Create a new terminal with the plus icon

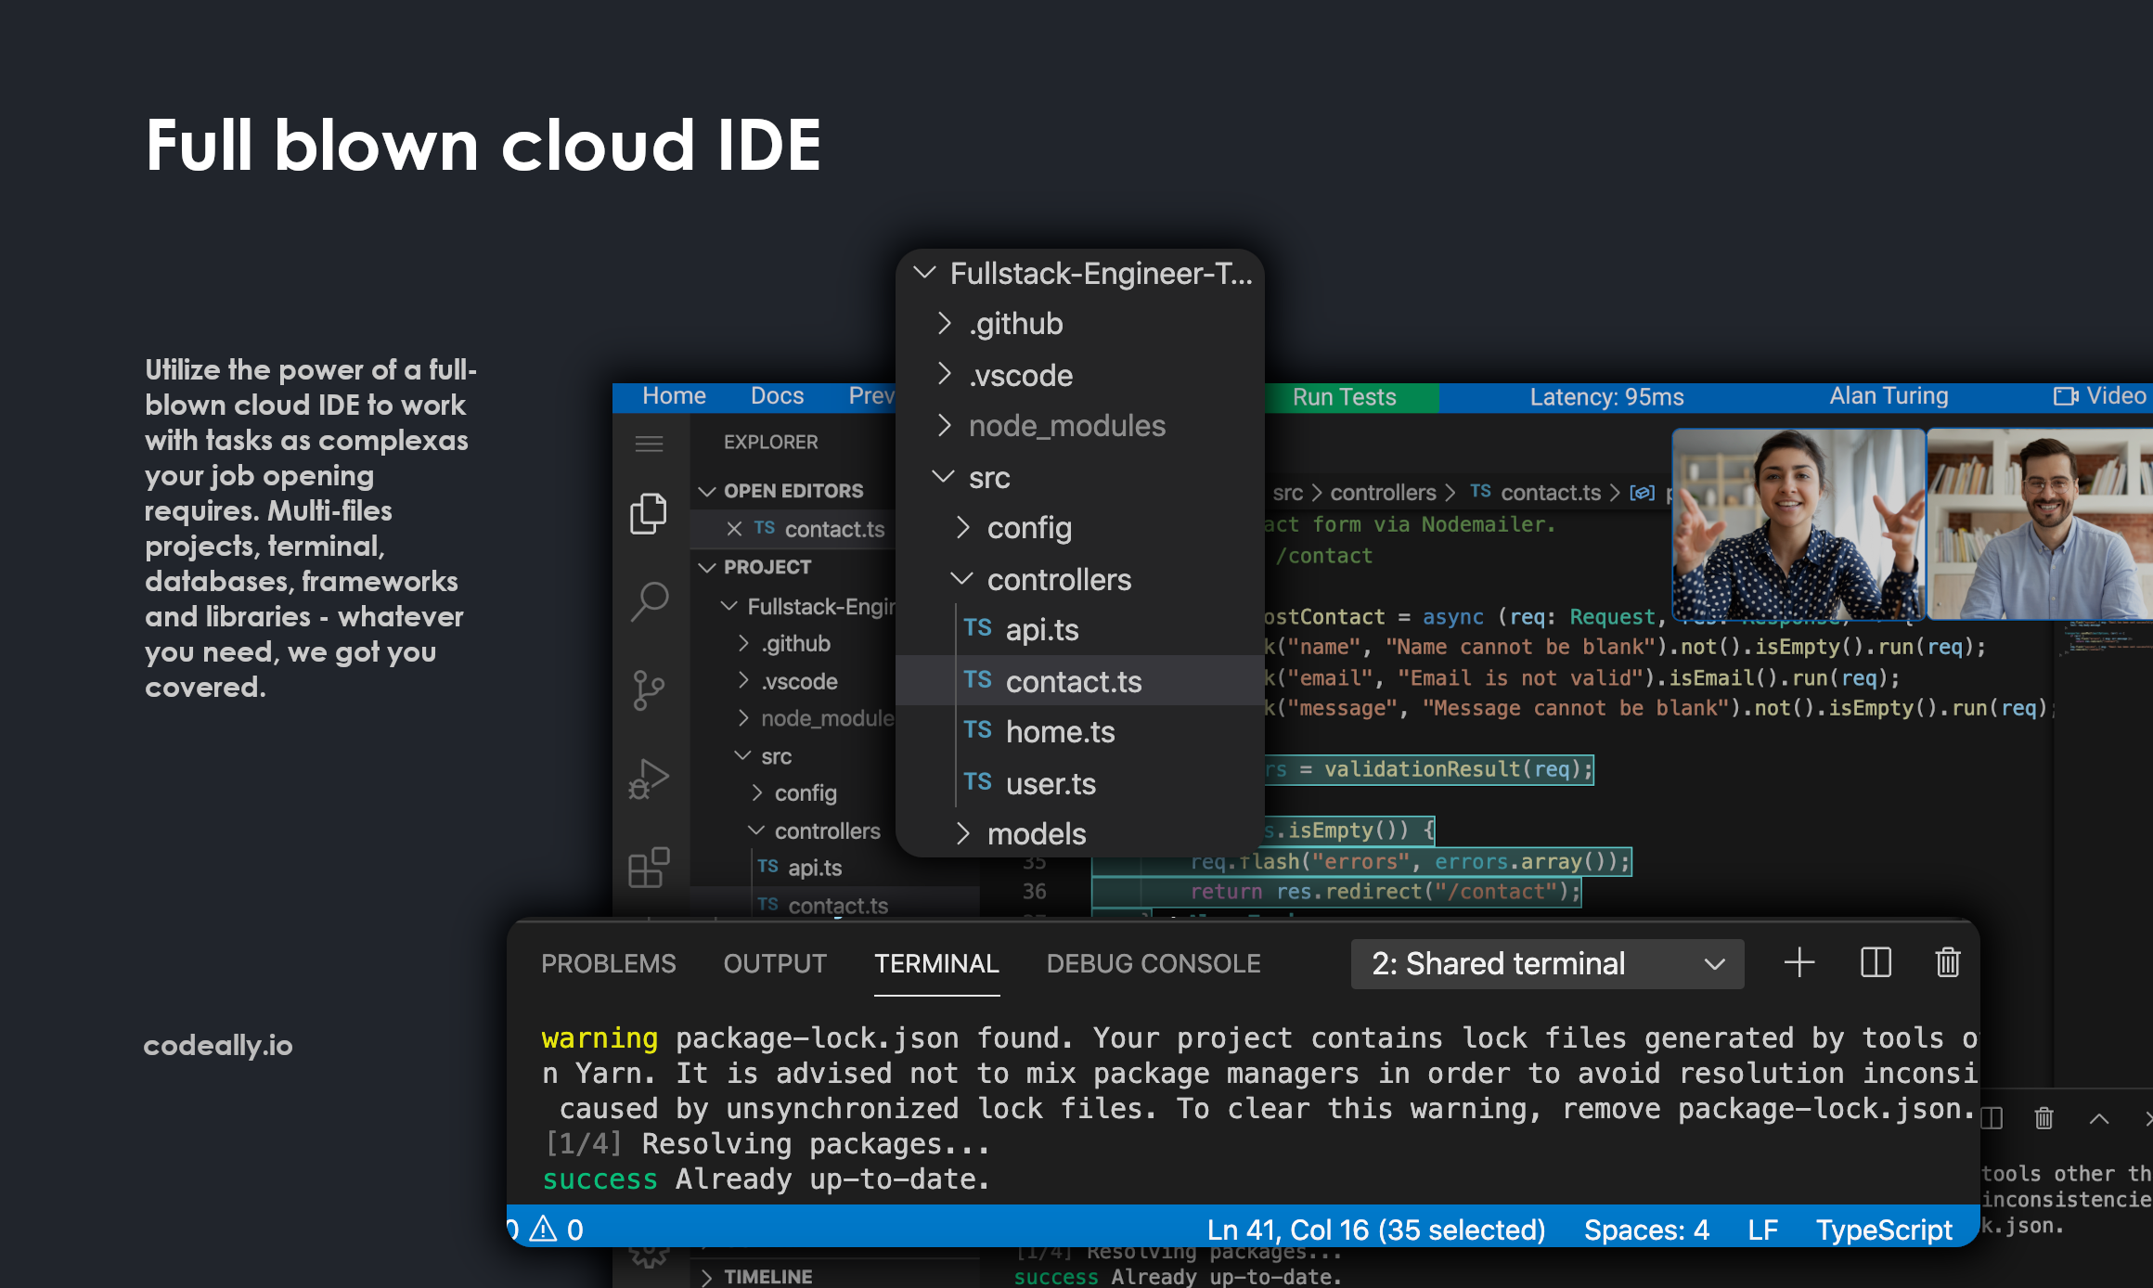(1798, 963)
